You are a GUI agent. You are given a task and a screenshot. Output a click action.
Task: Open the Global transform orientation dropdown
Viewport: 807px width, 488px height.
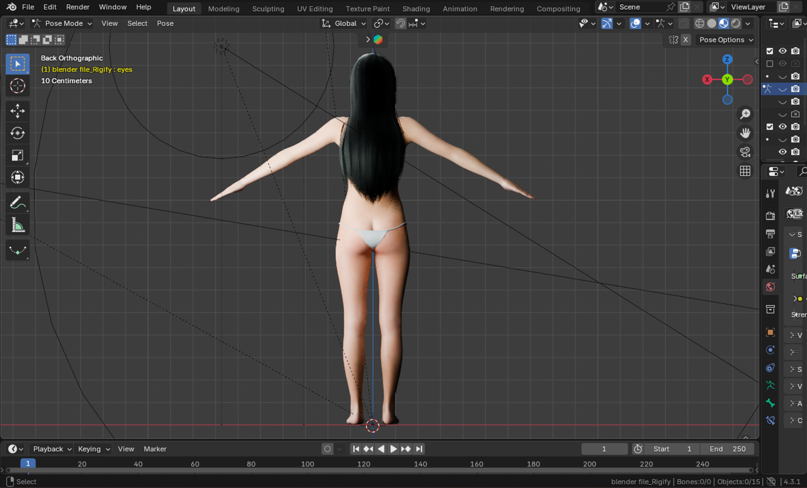(x=344, y=23)
